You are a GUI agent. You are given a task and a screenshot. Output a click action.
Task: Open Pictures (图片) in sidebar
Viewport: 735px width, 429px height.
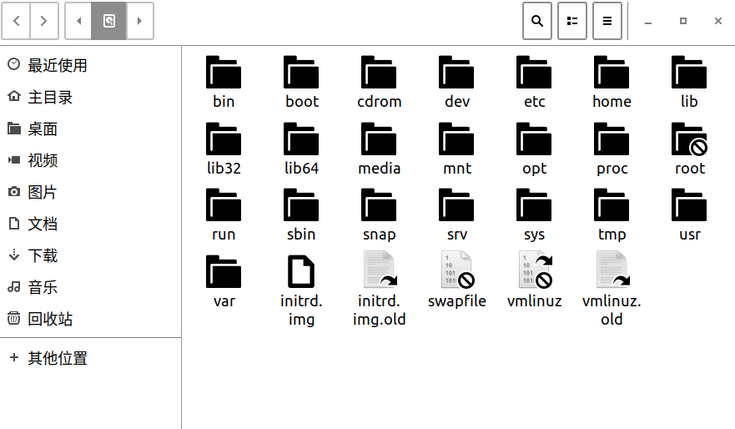(90, 192)
